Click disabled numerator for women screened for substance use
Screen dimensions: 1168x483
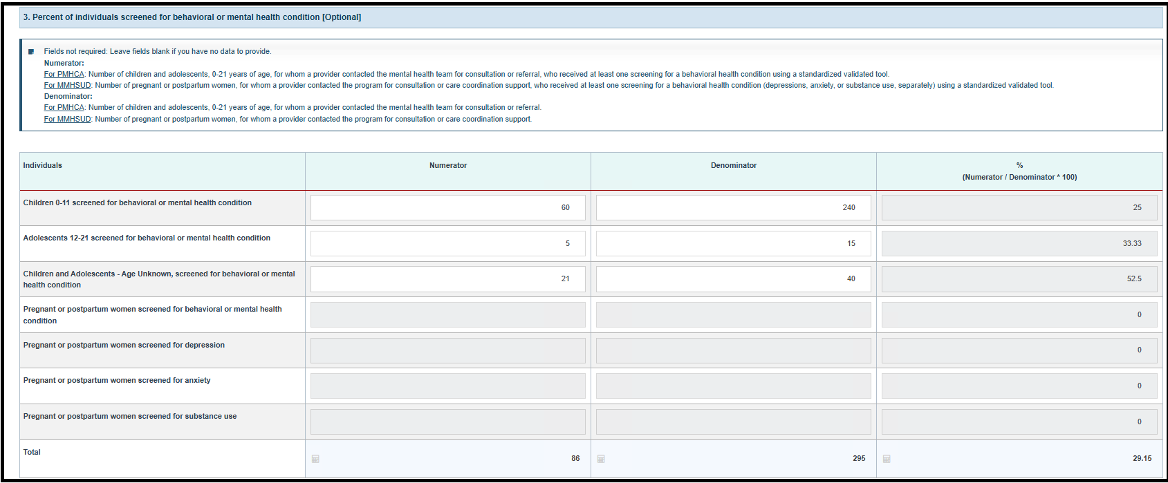coord(448,422)
